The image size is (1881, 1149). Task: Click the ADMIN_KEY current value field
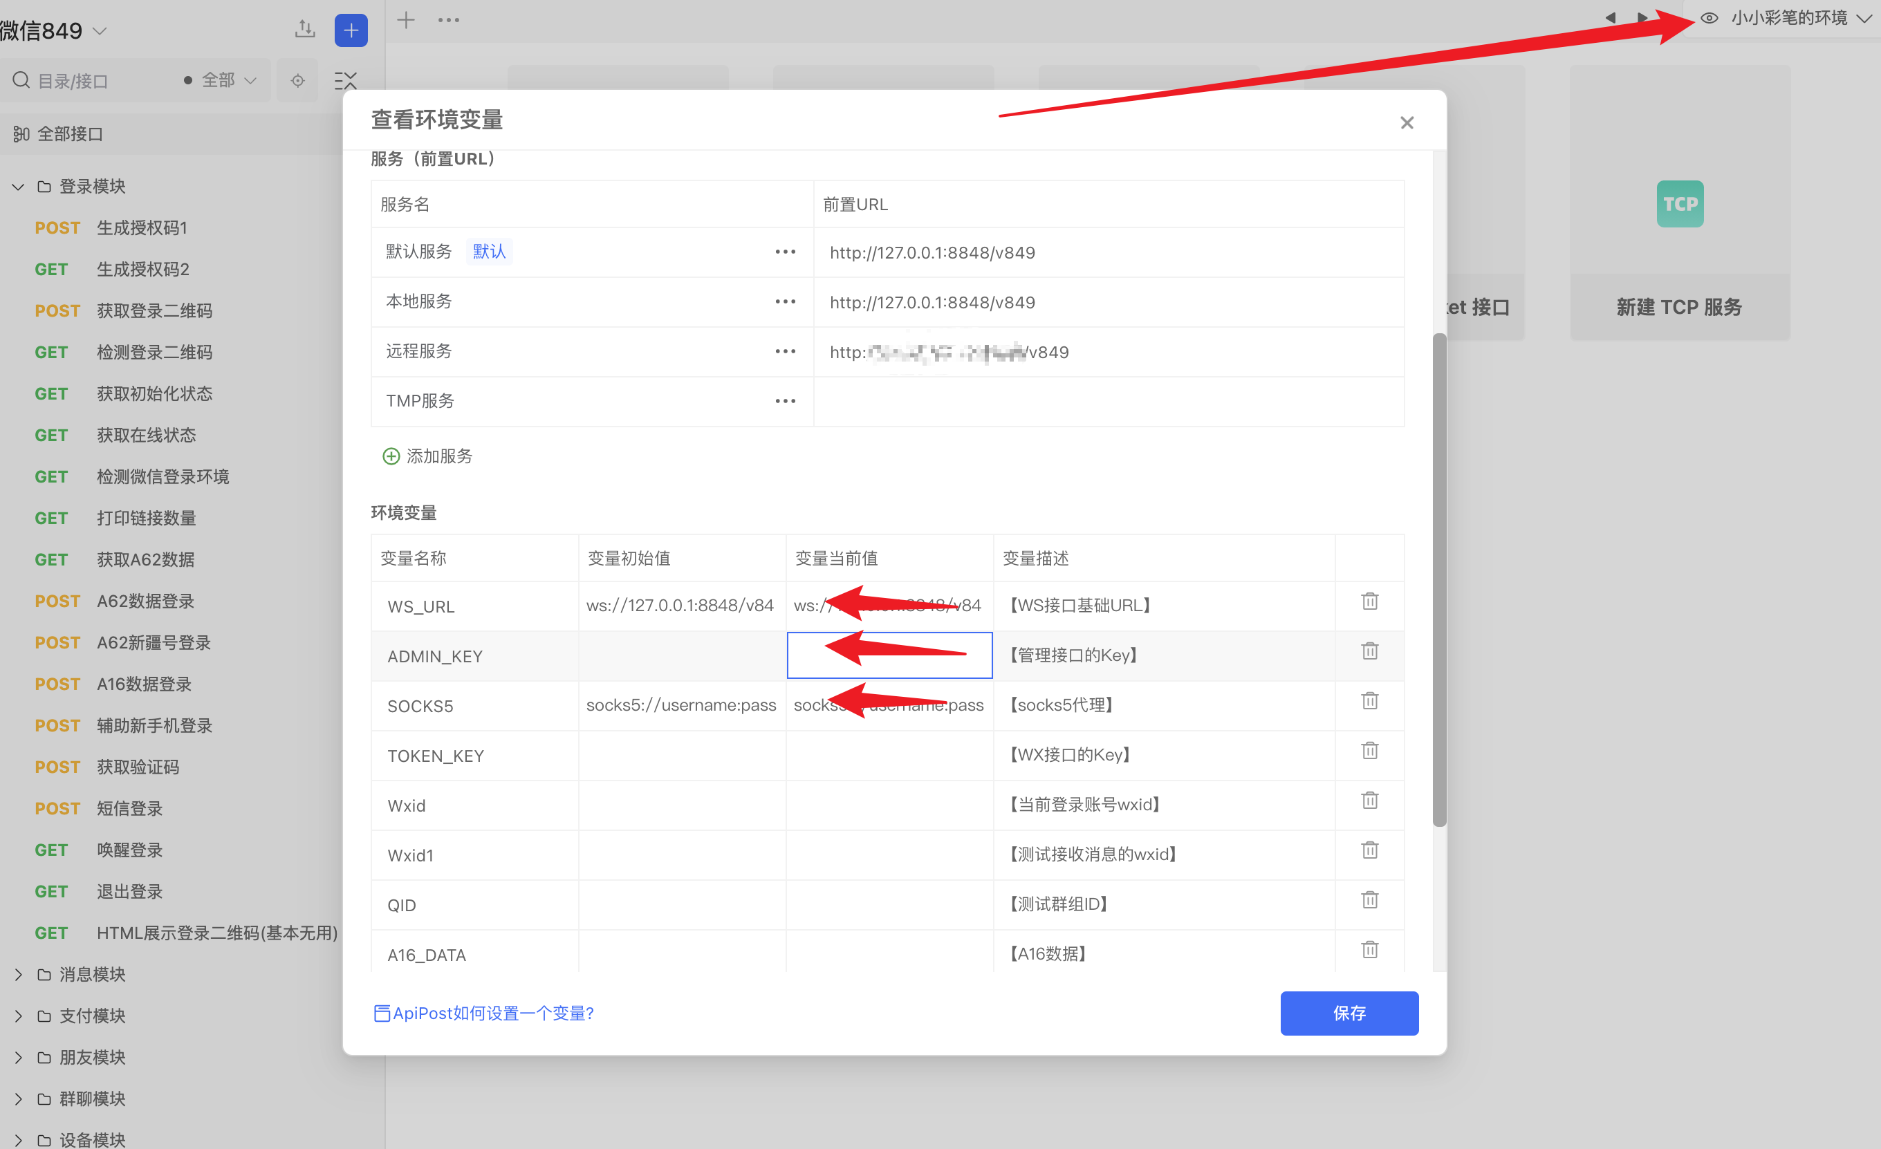click(x=889, y=655)
